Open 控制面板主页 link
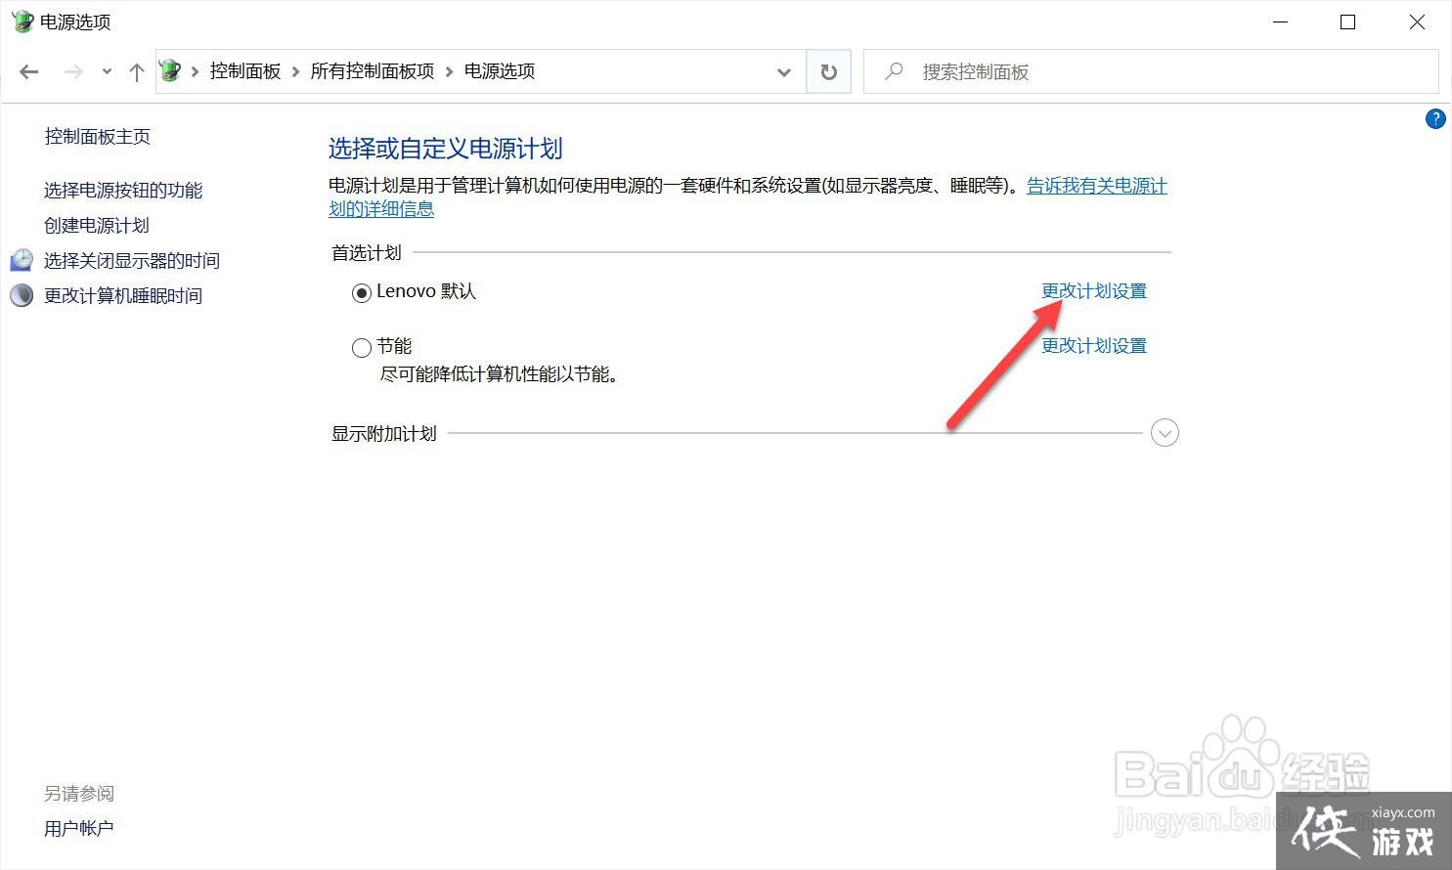The image size is (1452, 870). point(98,136)
